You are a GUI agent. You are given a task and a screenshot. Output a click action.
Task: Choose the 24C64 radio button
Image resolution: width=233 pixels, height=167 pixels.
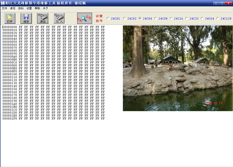pyautogui.click(x=207, y=19)
